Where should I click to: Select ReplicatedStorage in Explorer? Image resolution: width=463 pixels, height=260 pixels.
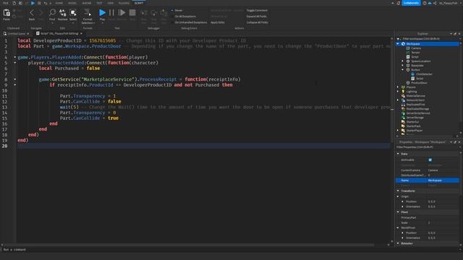point(417,109)
